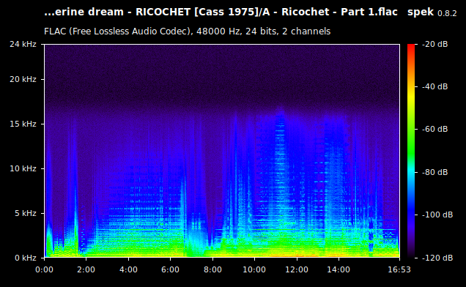Screen dimensions: 466x287
Task: Click the file title ending in Part 1.flac
Action: (x=221, y=12)
